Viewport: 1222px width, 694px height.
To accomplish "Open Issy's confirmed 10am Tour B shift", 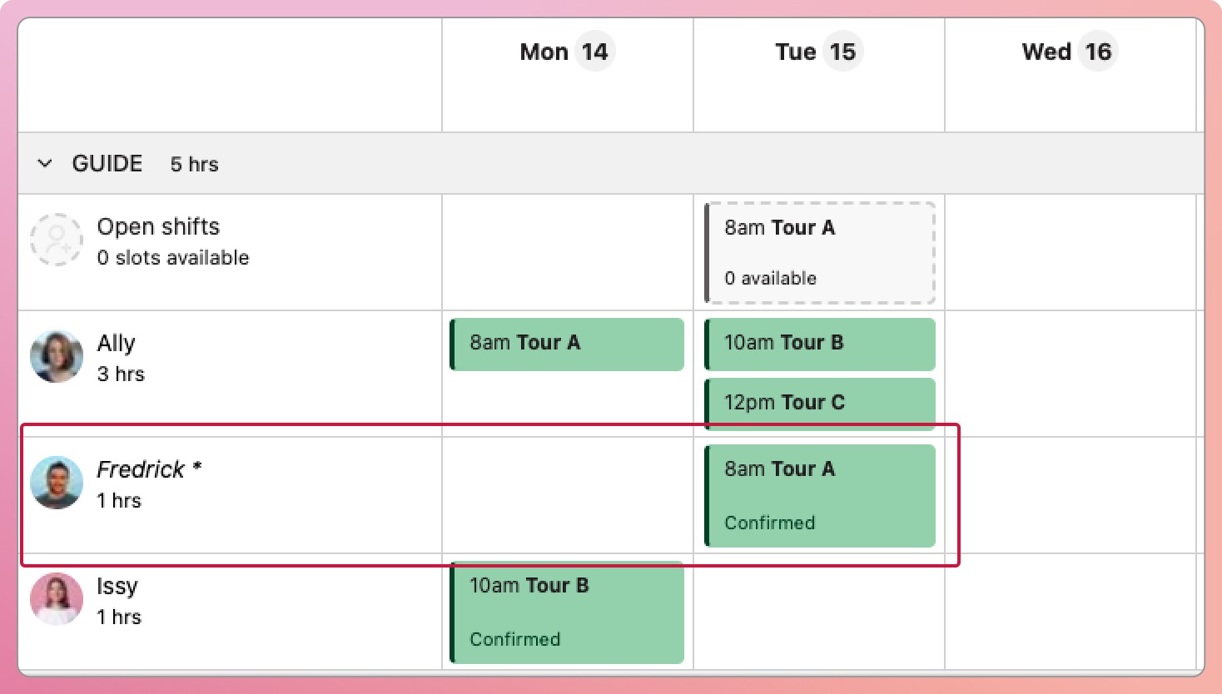I will [567, 612].
